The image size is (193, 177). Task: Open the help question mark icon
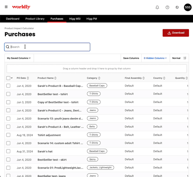(x=167, y=7)
